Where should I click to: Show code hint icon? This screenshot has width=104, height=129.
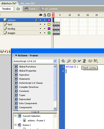90,61
